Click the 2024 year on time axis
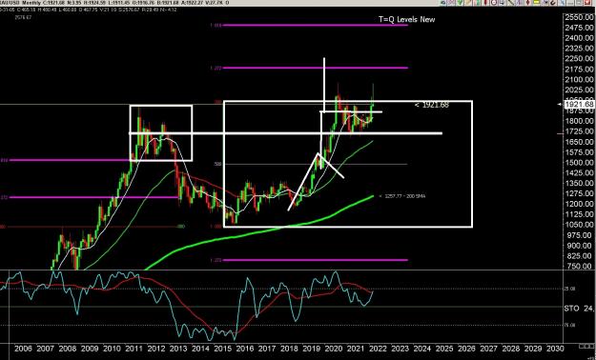 tap(421, 349)
